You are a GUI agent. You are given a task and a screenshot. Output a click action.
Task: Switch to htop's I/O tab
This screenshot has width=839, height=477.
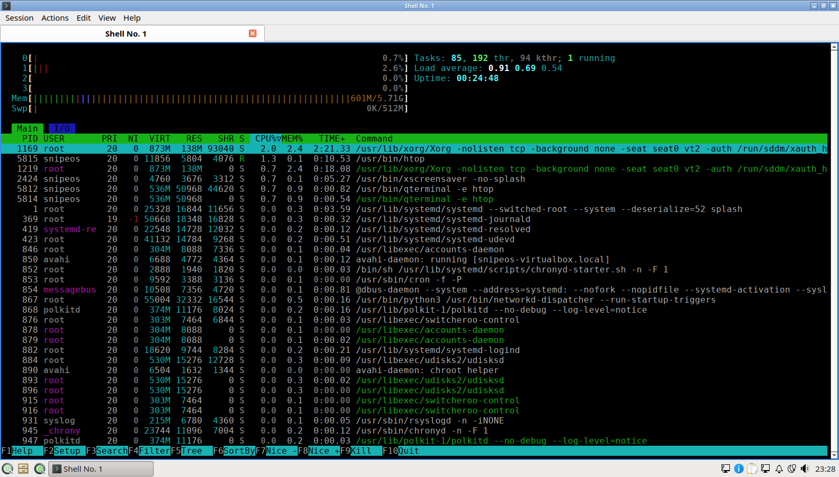(62, 128)
